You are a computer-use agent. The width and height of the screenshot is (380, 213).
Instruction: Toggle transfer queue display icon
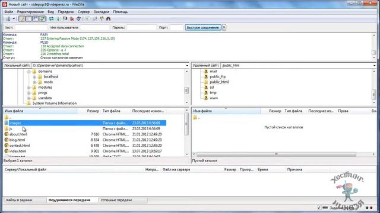pyautogui.click(x=42, y=19)
